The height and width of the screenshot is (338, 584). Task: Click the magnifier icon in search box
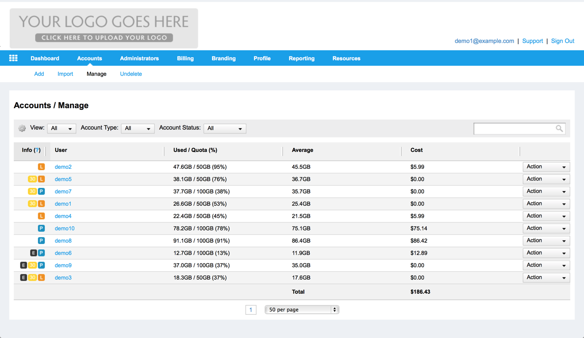point(559,129)
